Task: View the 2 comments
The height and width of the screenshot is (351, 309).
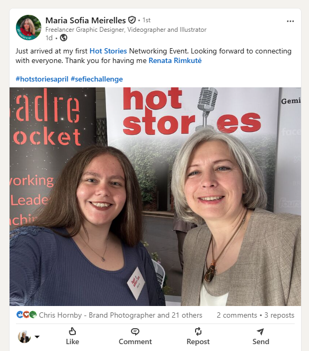Action: [237, 315]
